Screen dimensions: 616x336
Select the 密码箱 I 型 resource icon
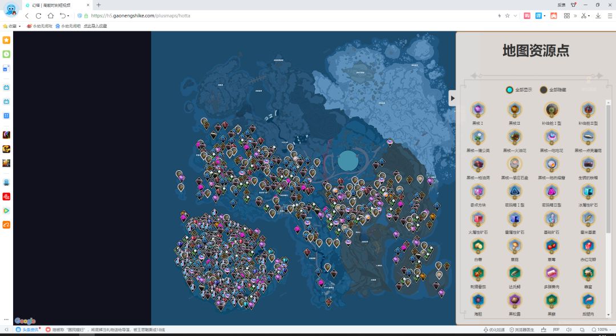514,191
